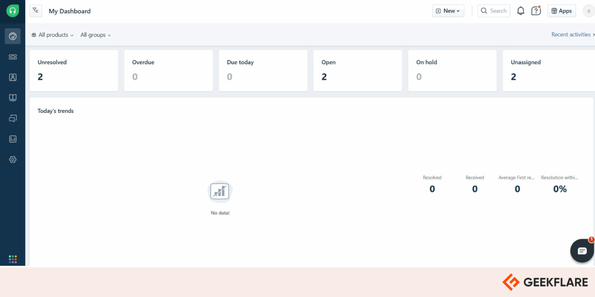Open the user profile avatar menu
This screenshot has height=297, width=595.
pos(588,11)
